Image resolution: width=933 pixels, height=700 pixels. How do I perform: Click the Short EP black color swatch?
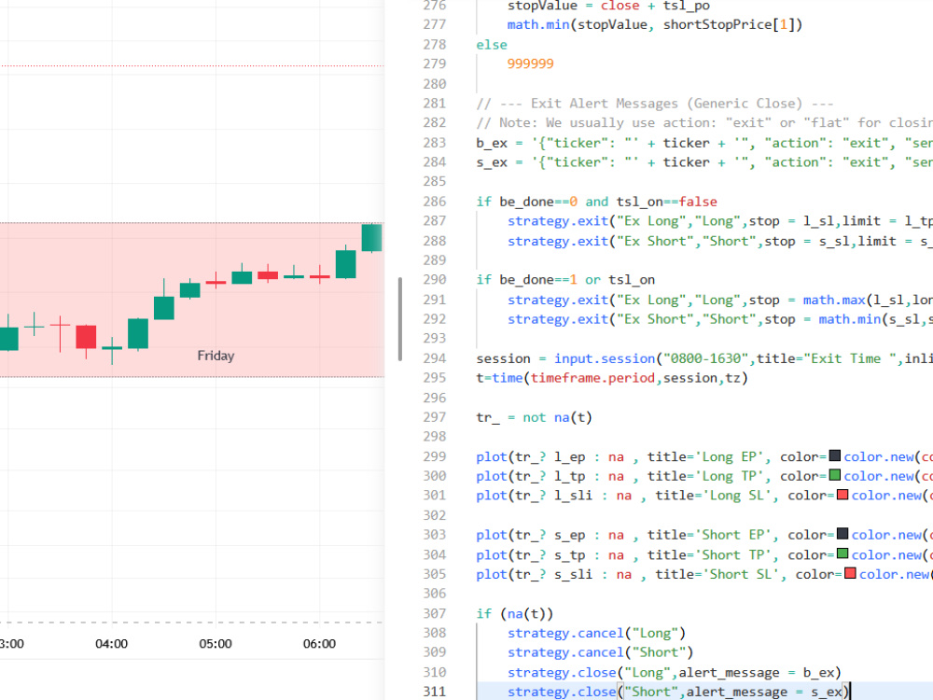[842, 534]
